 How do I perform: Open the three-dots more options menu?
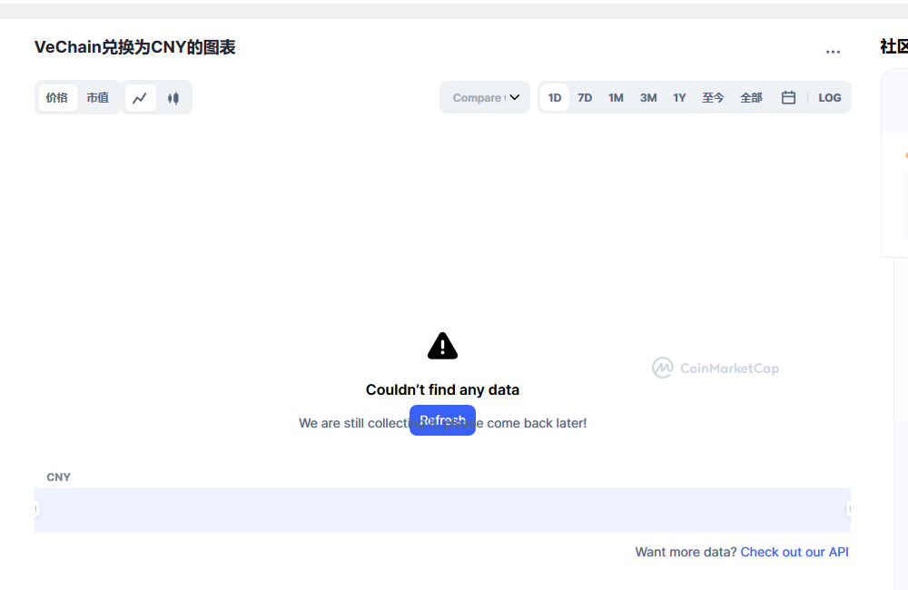pos(833,52)
